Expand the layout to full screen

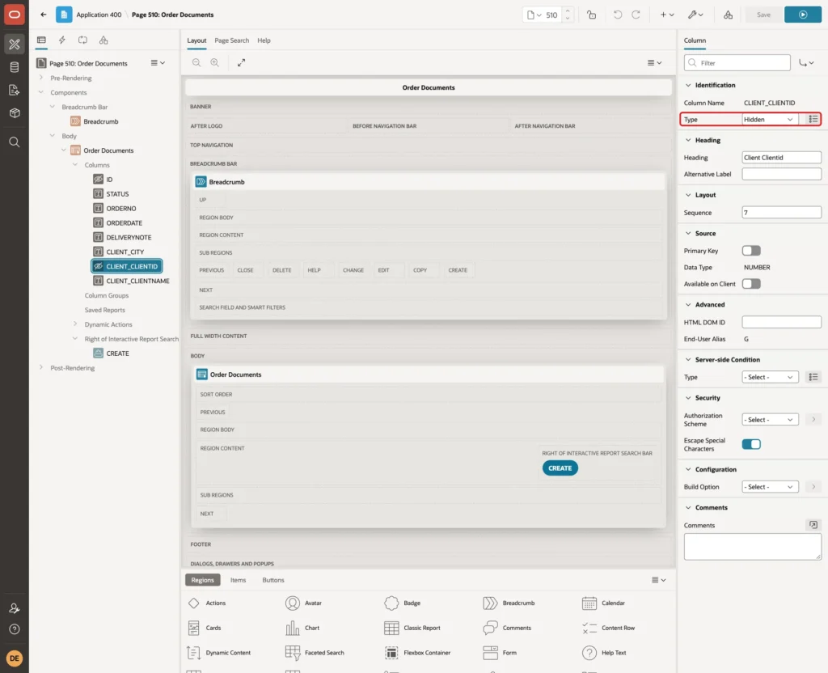point(241,62)
